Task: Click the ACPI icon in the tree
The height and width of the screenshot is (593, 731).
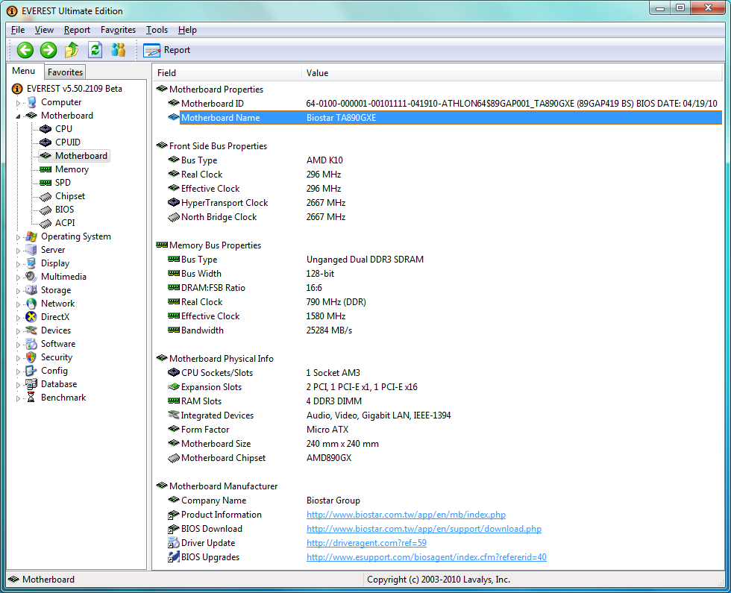Action: (x=46, y=224)
